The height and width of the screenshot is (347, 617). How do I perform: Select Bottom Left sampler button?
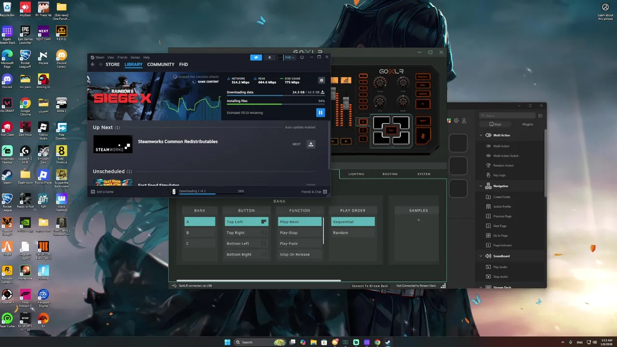click(246, 243)
